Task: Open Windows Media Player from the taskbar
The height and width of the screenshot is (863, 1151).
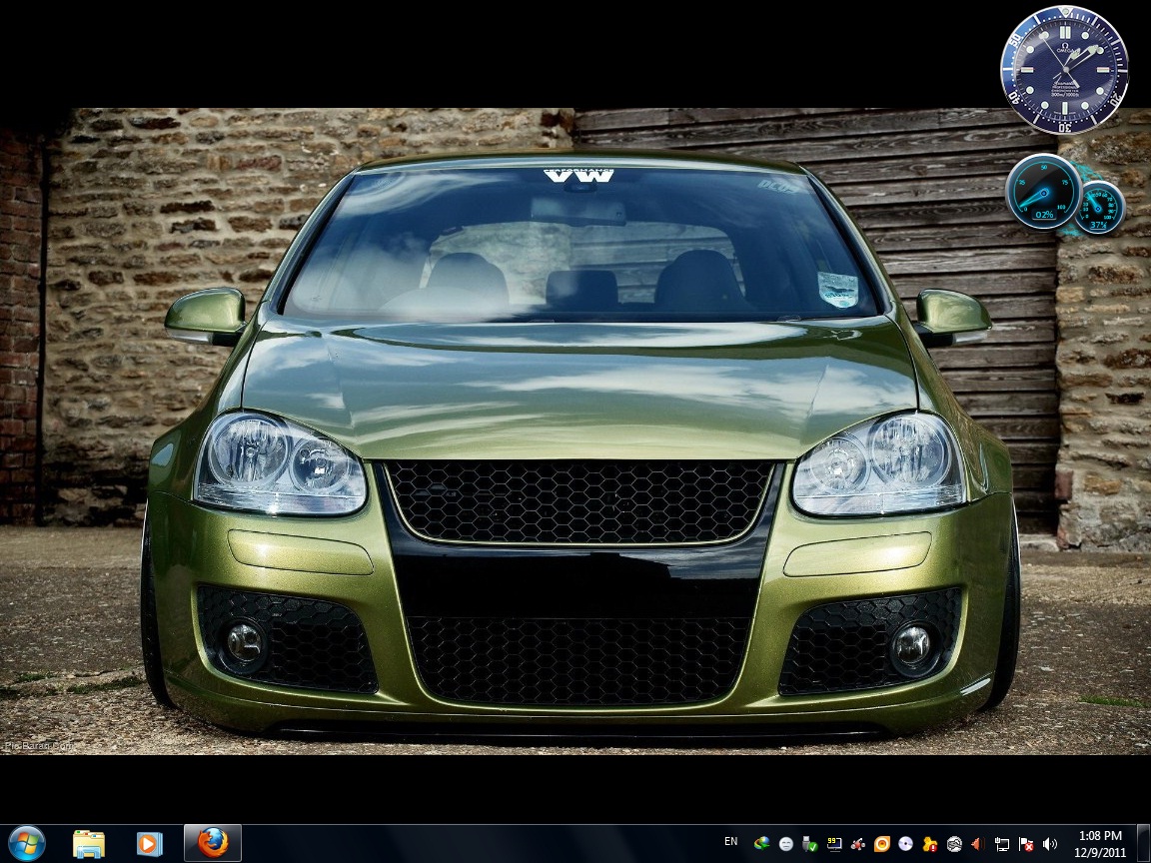Action: pyautogui.click(x=149, y=844)
